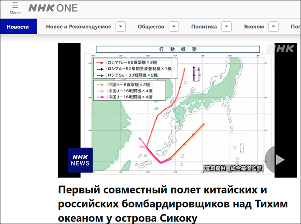Expand the dropdown next to Общество
The width and height of the screenshot is (301, 224).
tap(174, 27)
